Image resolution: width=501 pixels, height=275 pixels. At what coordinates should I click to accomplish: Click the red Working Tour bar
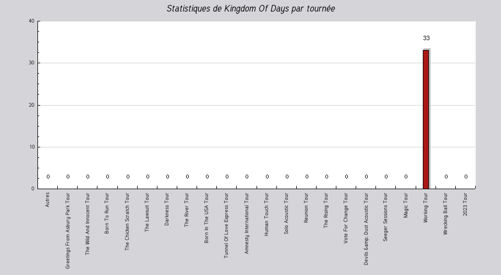click(426, 119)
